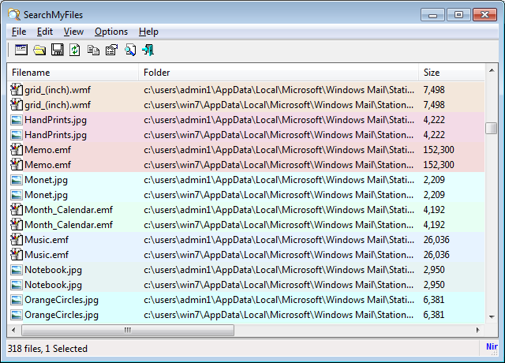505x363 pixels.
Task: Open the File menu
Action: point(19,32)
